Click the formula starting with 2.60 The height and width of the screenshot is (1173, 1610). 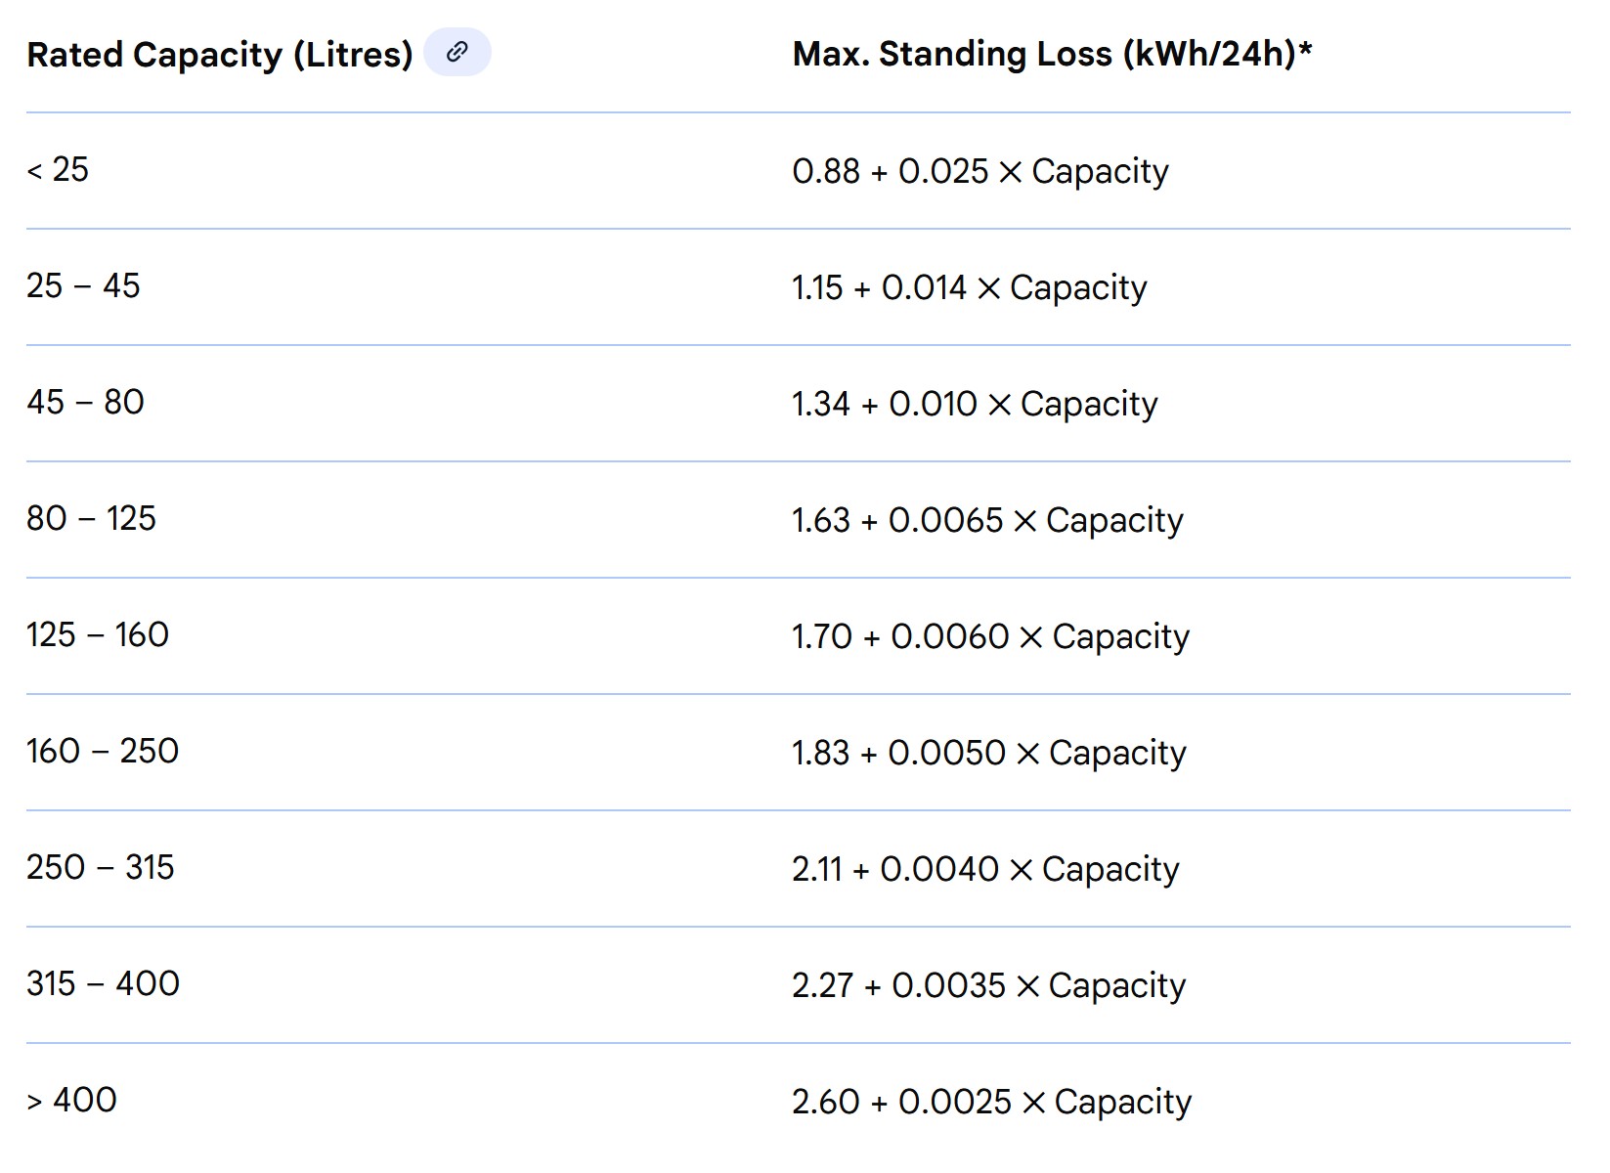(x=991, y=1103)
